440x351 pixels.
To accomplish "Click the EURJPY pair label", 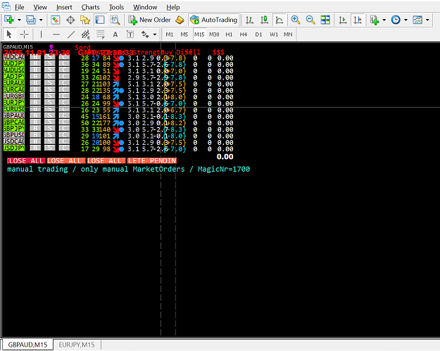I will click(x=14, y=102).
